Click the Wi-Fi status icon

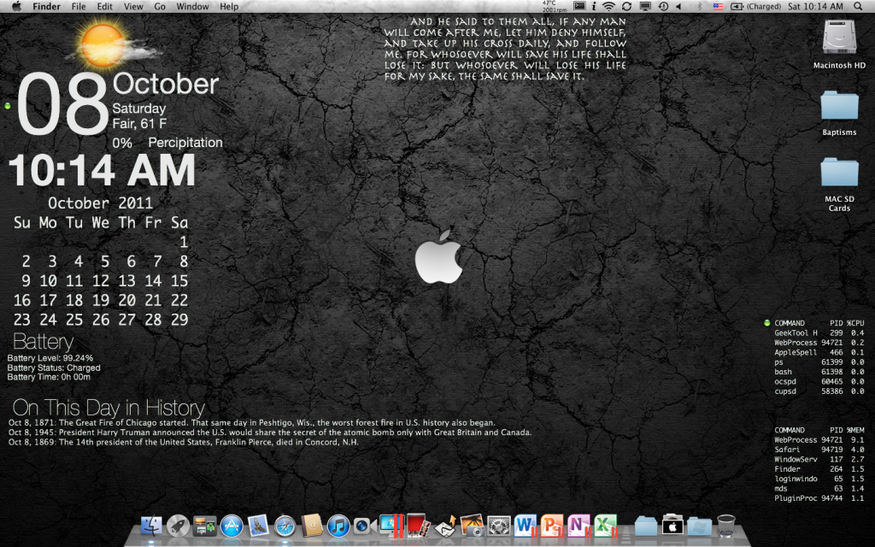[x=608, y=6]
